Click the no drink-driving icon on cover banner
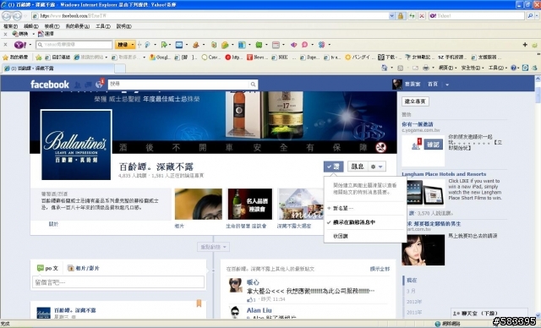The height and width of the screenshot is (328, 541). pyautogui.click(x=380, y=148)
